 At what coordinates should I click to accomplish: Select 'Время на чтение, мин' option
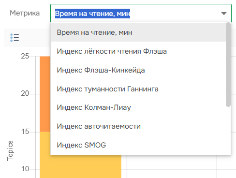pyautogui.click(x=138, y=32)
